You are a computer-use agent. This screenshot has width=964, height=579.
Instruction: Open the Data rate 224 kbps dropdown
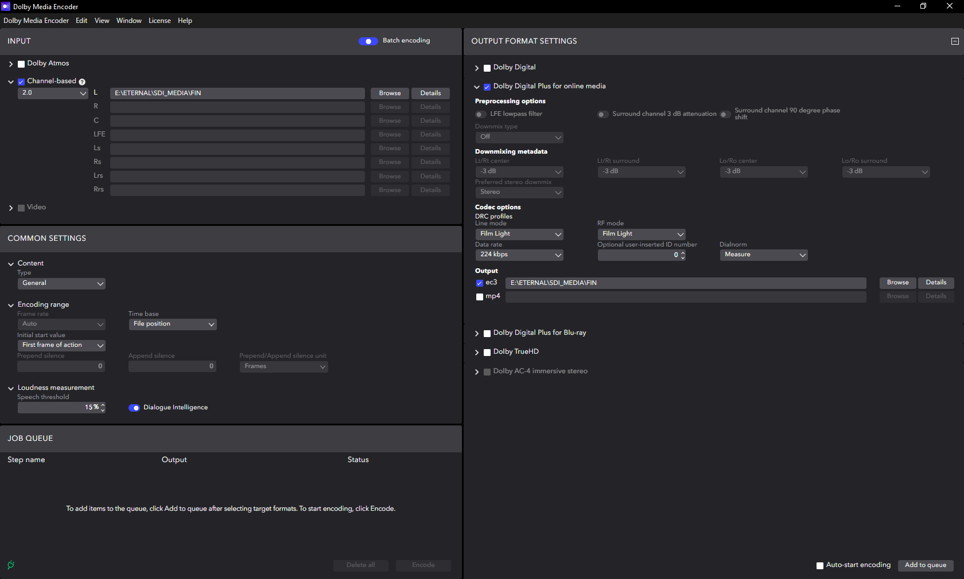tap(519, 255)
